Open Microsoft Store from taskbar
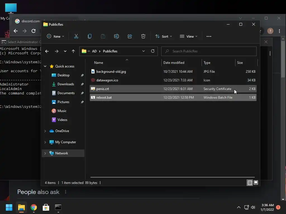286x214 pixels. click(46, 207)
